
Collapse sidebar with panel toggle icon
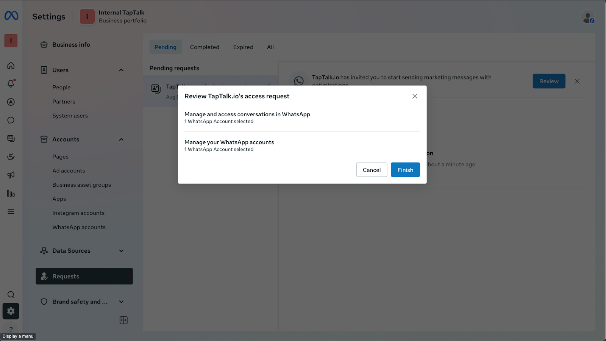(123, 320)
